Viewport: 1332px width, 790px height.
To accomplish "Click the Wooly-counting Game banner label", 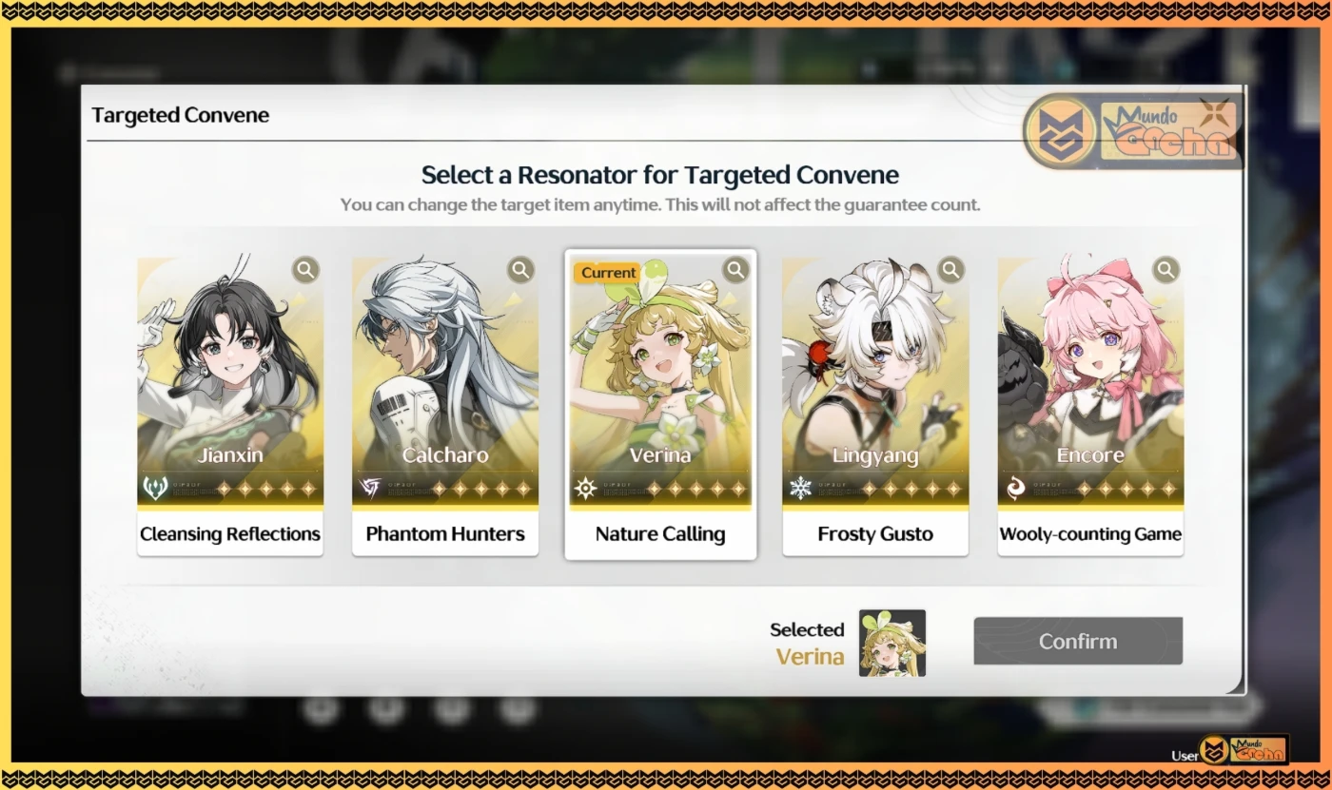I will click(x=1090, y=534).
